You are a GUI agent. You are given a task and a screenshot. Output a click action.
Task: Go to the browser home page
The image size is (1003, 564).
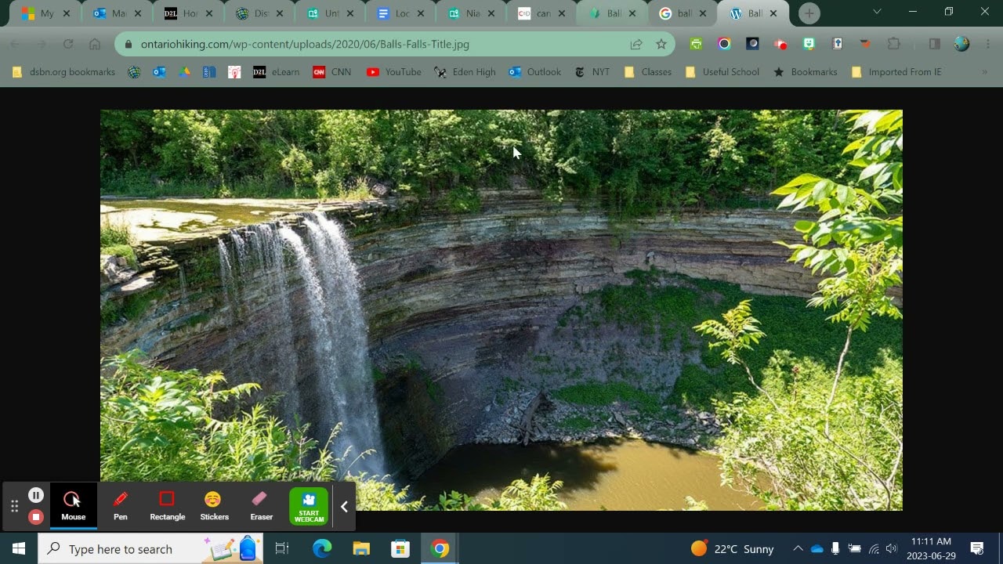click(x=95, y=44)
